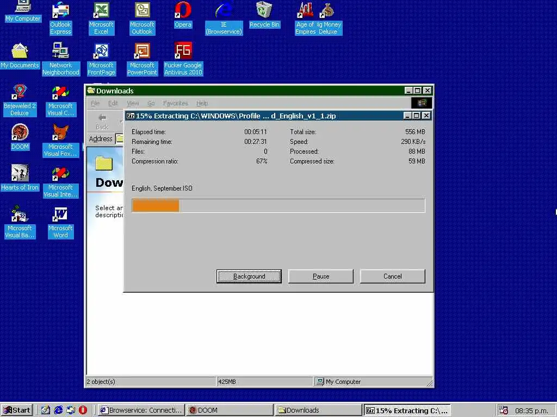The image size is (557, 417).
Task: Click the orange extraction progress bar
Action: pos(156,206)
